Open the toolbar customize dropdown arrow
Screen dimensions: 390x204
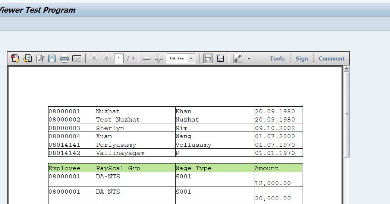249,58
